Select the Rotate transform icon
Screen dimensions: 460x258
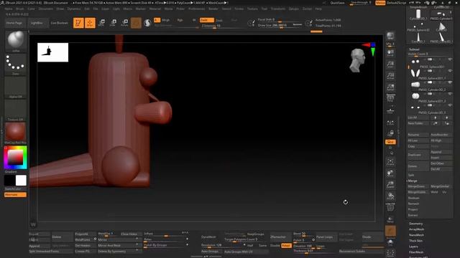click(x=124, y=23)
